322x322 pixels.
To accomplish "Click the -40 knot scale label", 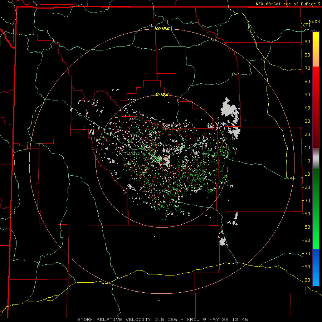I will (306, 214).
